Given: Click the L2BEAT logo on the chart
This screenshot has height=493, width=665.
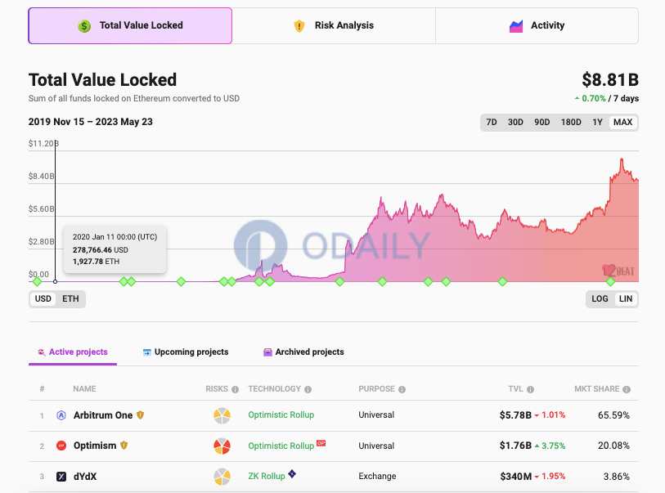Looking at the screenshot, I should 618,271.
